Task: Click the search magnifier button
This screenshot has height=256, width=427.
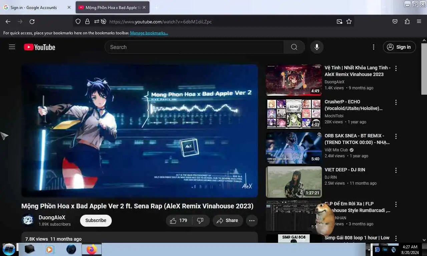Action: pyautogui.click(x=294, y=47)
